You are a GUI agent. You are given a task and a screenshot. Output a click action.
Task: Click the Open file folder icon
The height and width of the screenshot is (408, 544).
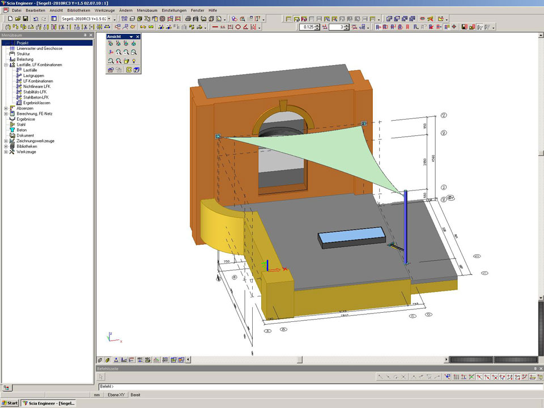tap(18, 19)
